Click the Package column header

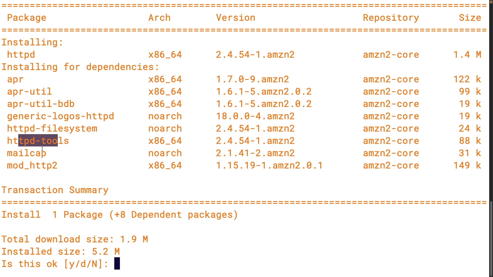point(26,18)
